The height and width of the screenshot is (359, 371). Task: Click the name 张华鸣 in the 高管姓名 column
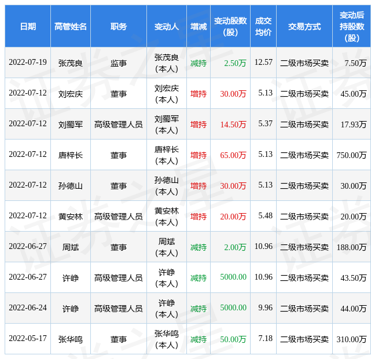(x=71, y=339)
